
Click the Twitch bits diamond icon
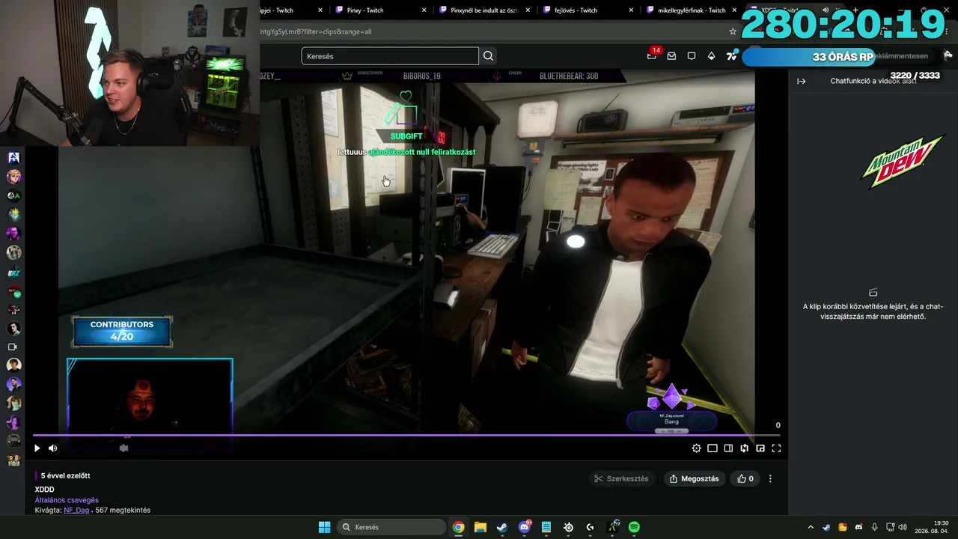click(x=711, y=56)
